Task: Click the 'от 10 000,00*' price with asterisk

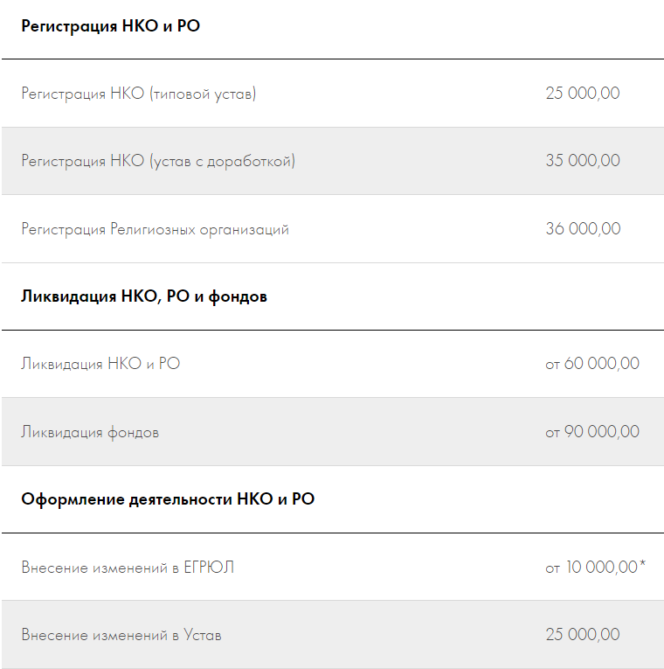Action: [x=595, y=568]
